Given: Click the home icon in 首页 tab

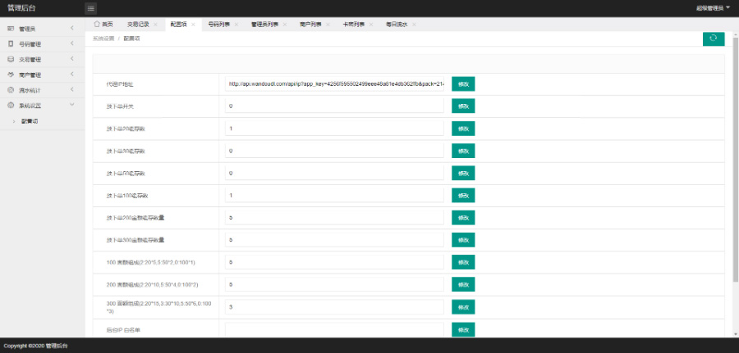Looking at the screenshot, I should [97, 25].
